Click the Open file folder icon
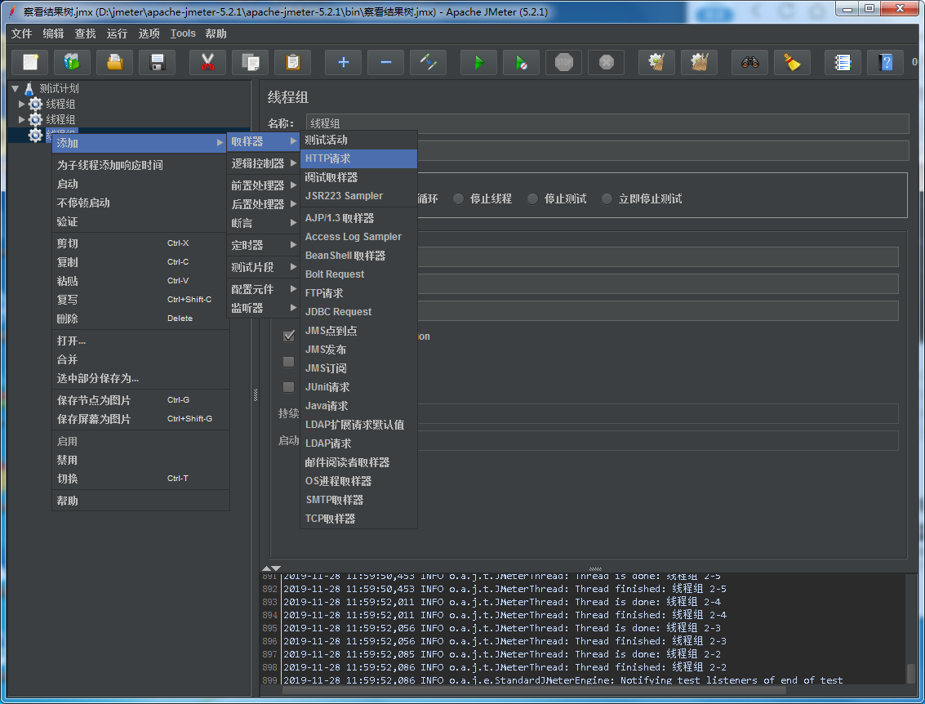The width and height of the screenshot is (925, 704). click(x=114, y=62)
